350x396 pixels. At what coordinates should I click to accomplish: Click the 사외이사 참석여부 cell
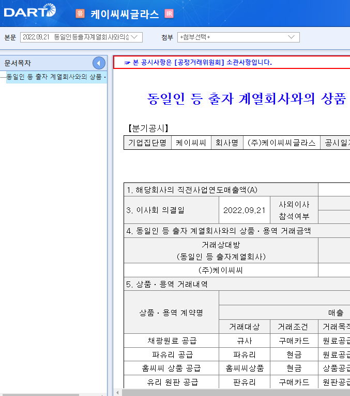click(x=294, y=210)
